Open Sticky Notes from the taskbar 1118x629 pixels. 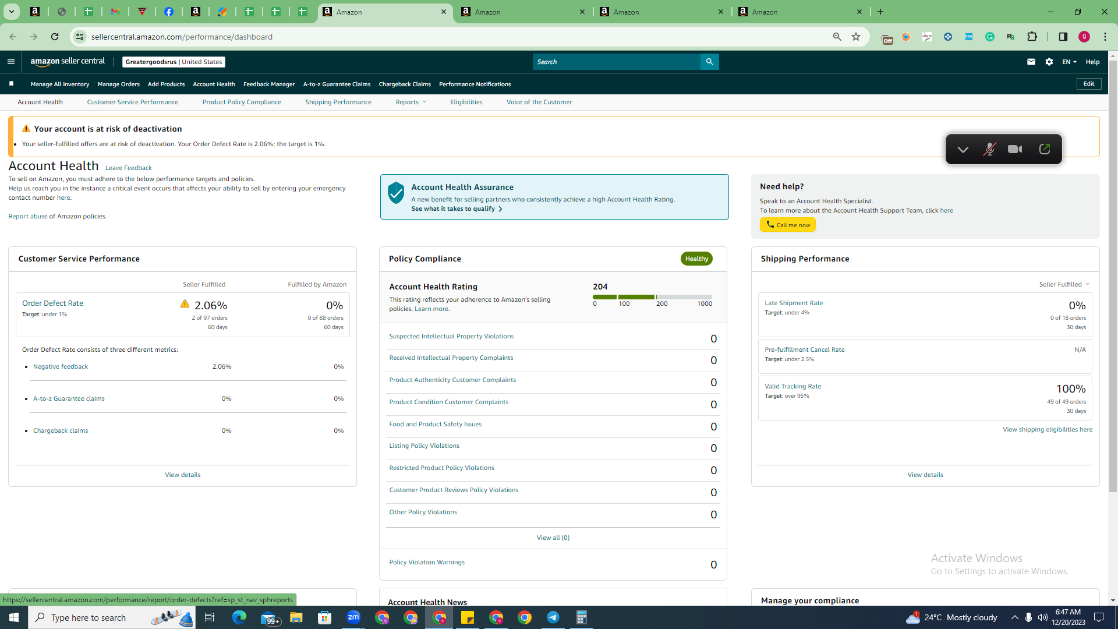click(468, 617)
